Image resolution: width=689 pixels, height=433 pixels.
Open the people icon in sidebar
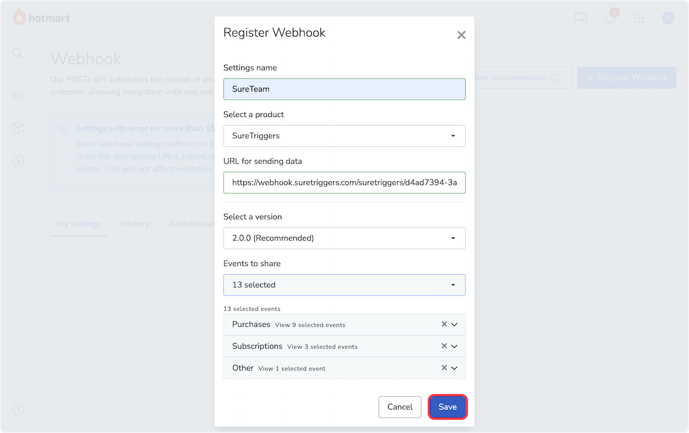(x=18, y=96)
